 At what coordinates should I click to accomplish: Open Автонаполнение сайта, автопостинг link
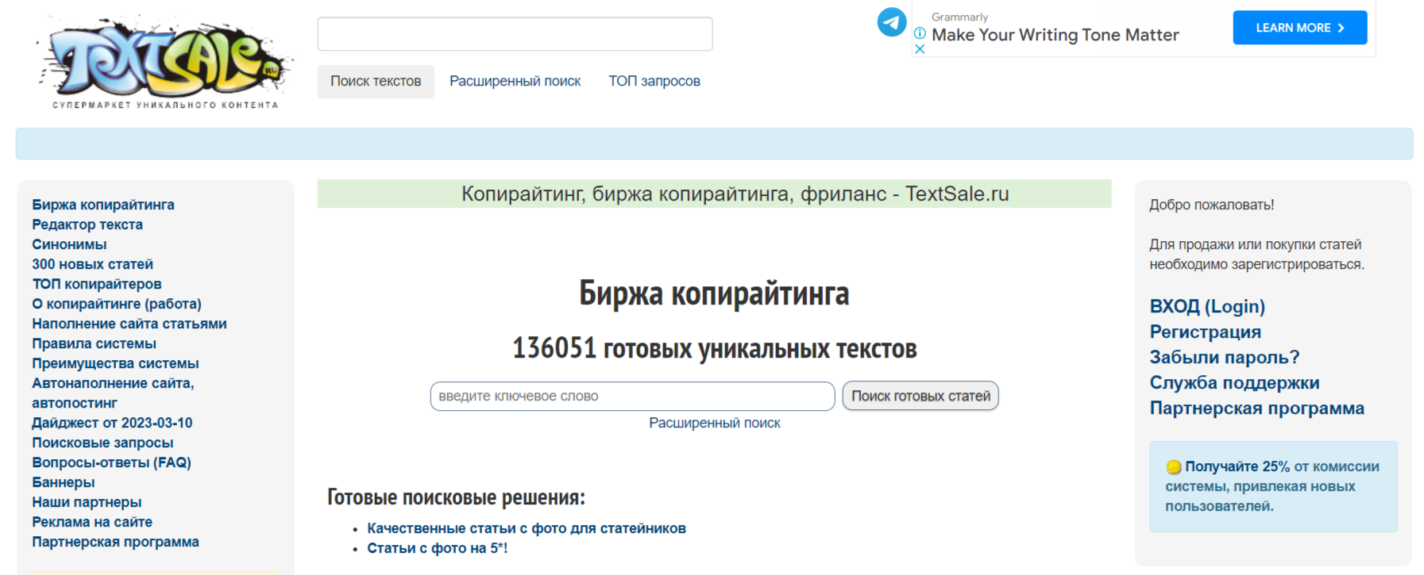click(x=113, y=393)
